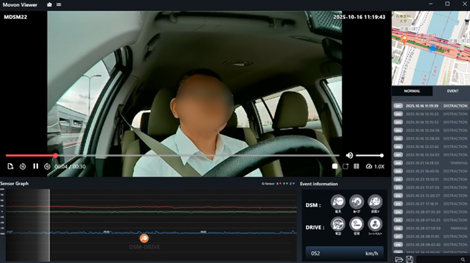Select event 003 at 2025.10.16 12:15:55
470x263 pixels.
click(431, 122)
